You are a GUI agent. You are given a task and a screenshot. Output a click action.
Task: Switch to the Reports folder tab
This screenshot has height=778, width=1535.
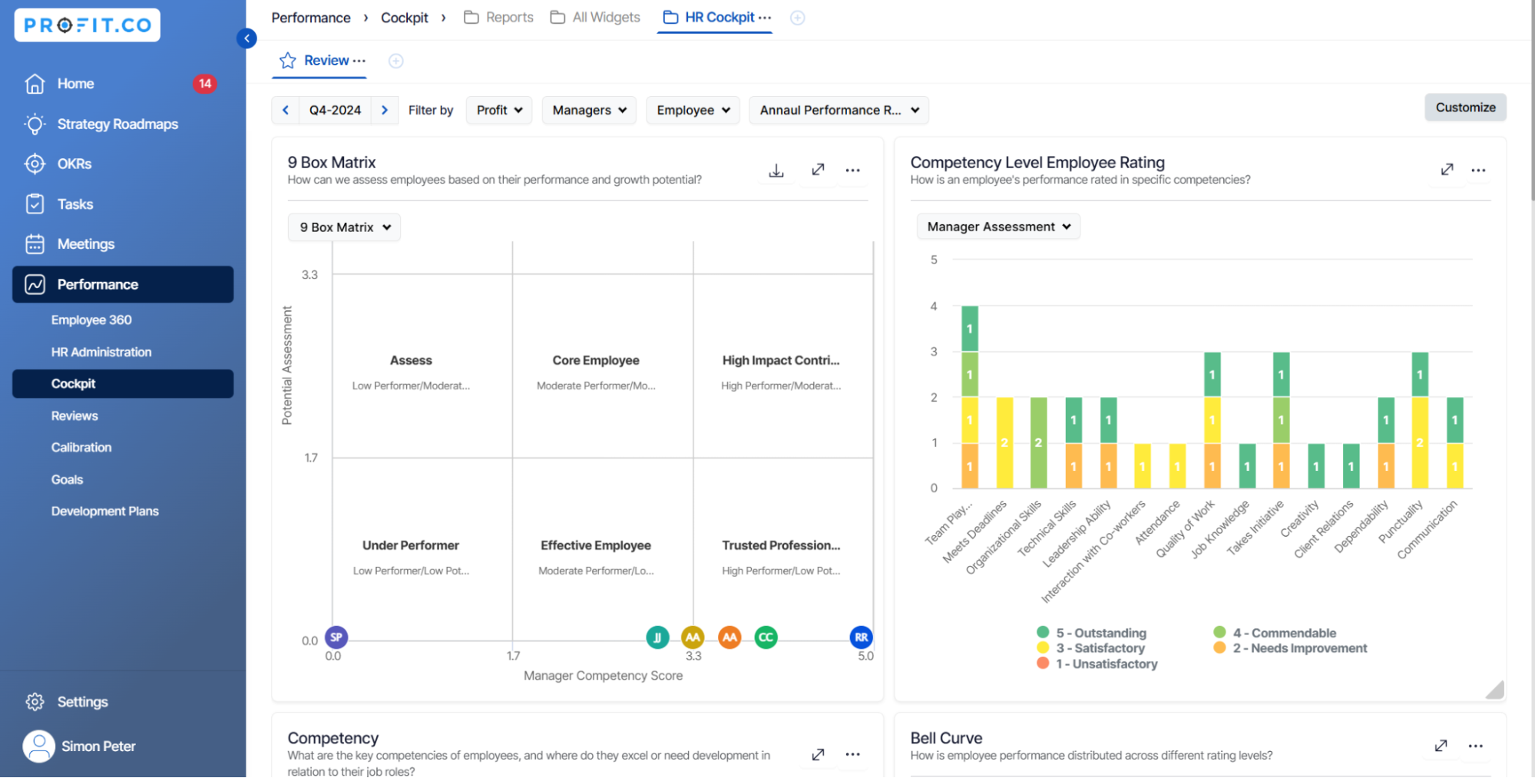pos(499,18)
